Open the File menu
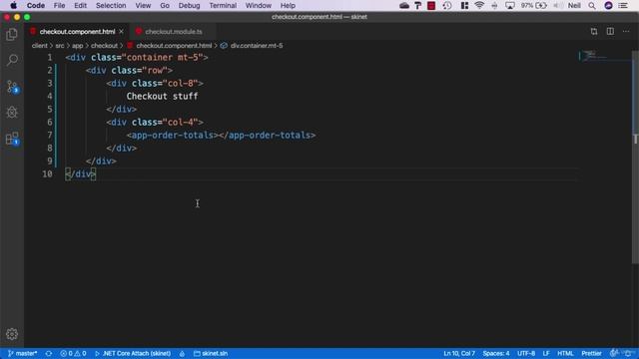 (59, 5)
